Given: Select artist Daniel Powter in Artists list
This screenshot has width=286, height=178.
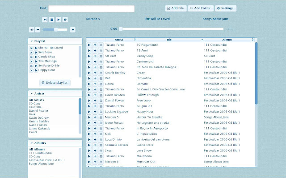Looking at the screenshot, I should 38,111.
